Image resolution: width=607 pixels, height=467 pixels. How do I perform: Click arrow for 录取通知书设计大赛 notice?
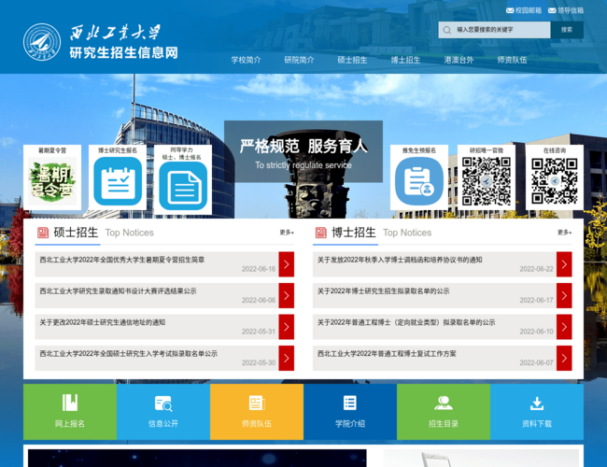(x=287, y=295)
